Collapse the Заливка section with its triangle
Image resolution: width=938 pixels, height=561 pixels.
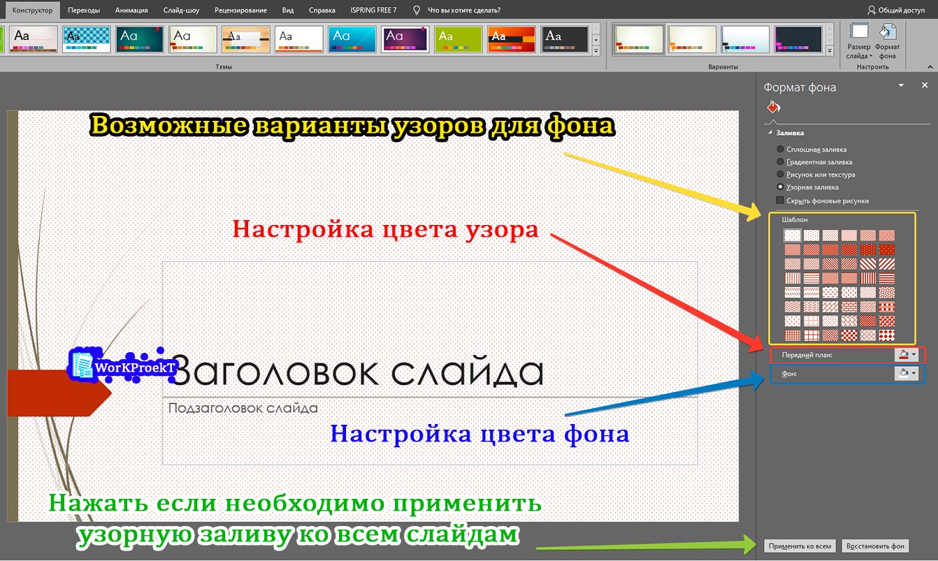[x=769, y=132]
